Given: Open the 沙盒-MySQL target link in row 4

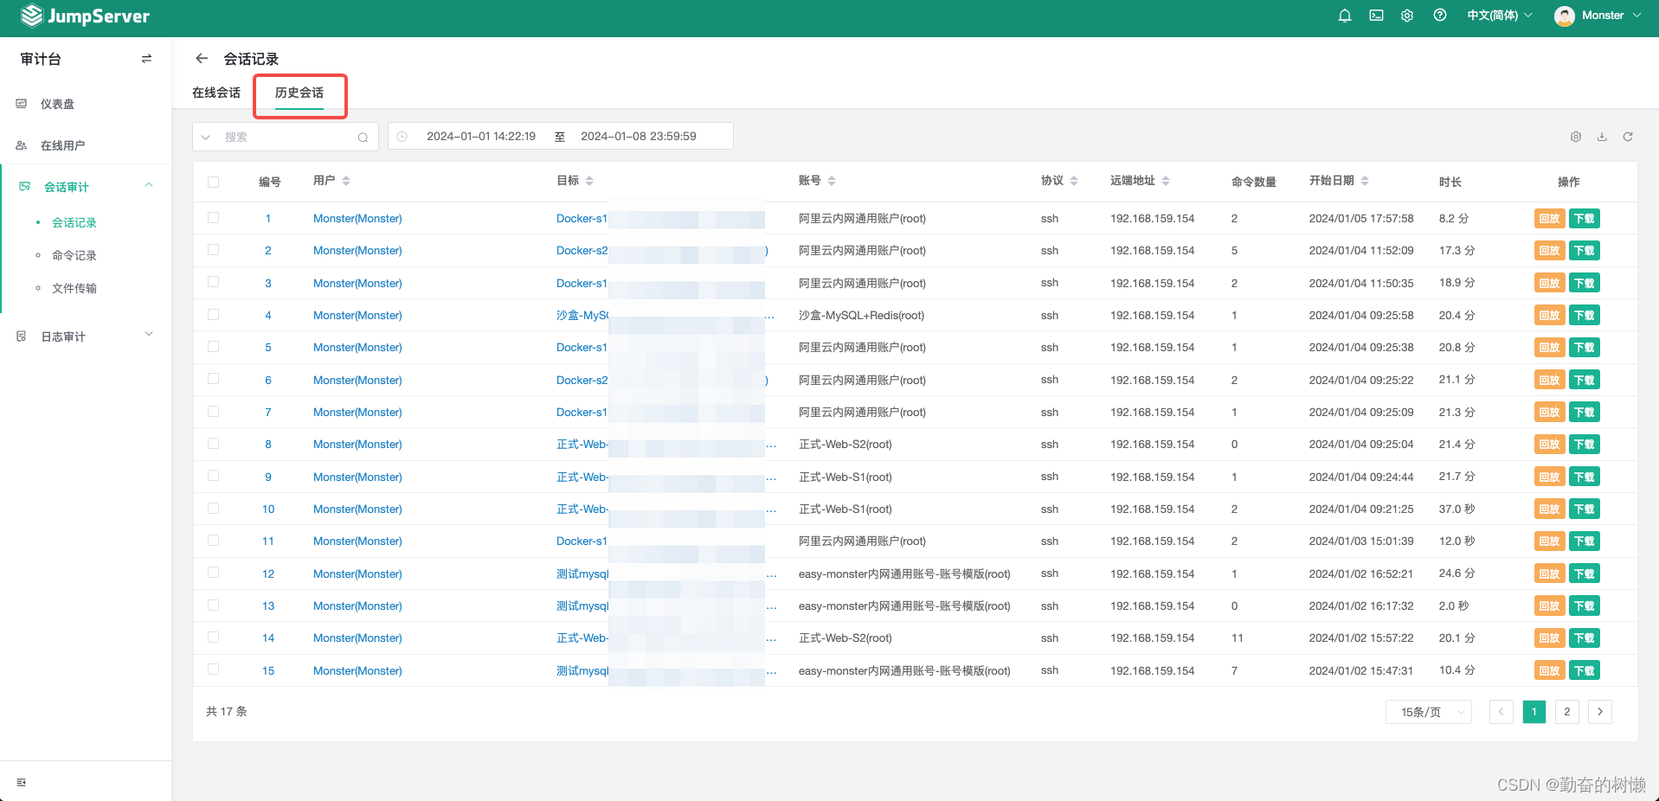Looking at the screenshot, I should pos(582,316).
